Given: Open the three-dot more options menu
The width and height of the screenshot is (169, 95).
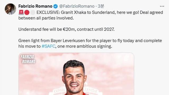Looking at the screenshot, I should click(162, 6).
